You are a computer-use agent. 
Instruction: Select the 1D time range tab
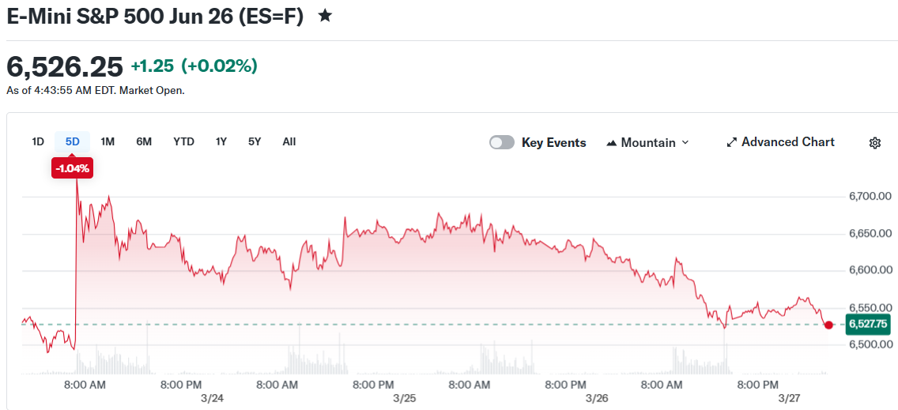coord(38,142)
